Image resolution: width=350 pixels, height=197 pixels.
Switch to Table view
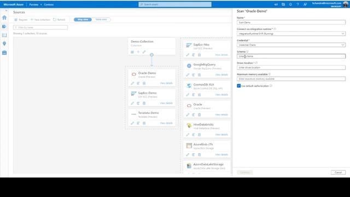pos(101,20)
